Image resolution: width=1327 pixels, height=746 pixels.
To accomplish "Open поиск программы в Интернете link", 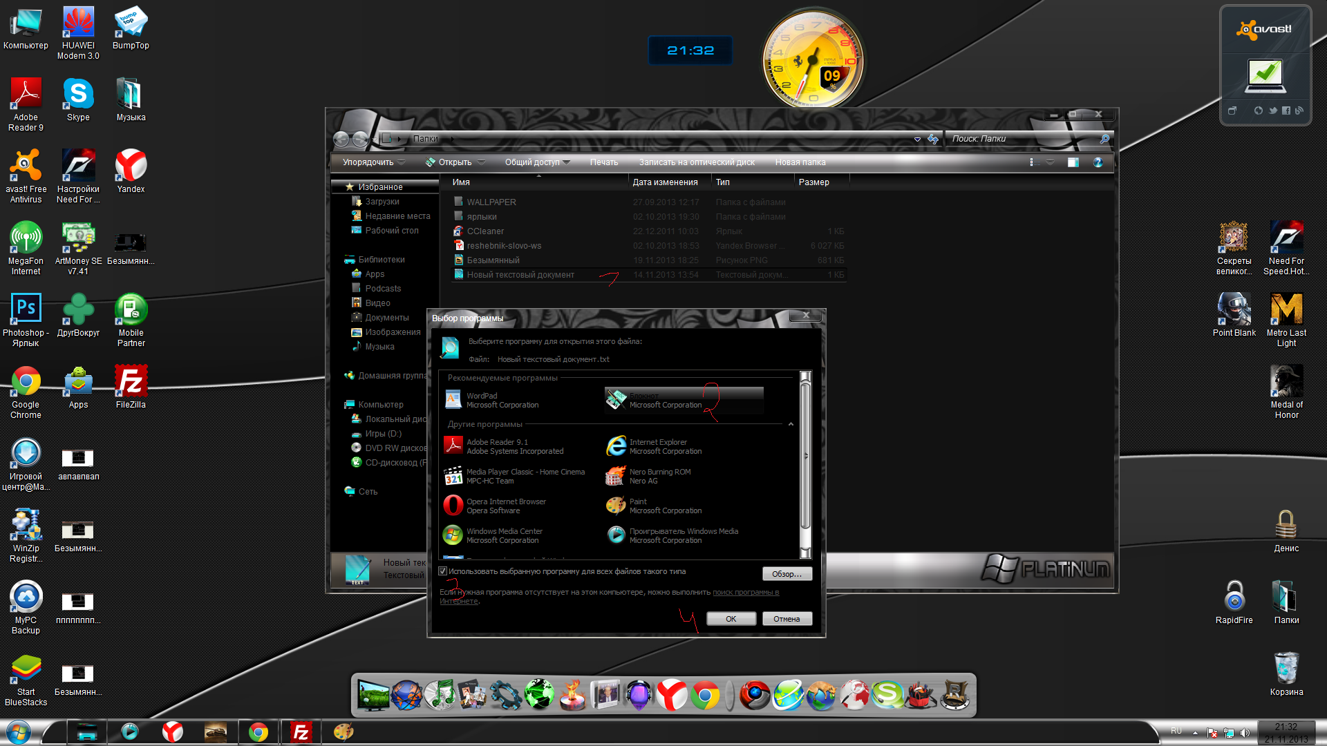I will pos(746,593).
